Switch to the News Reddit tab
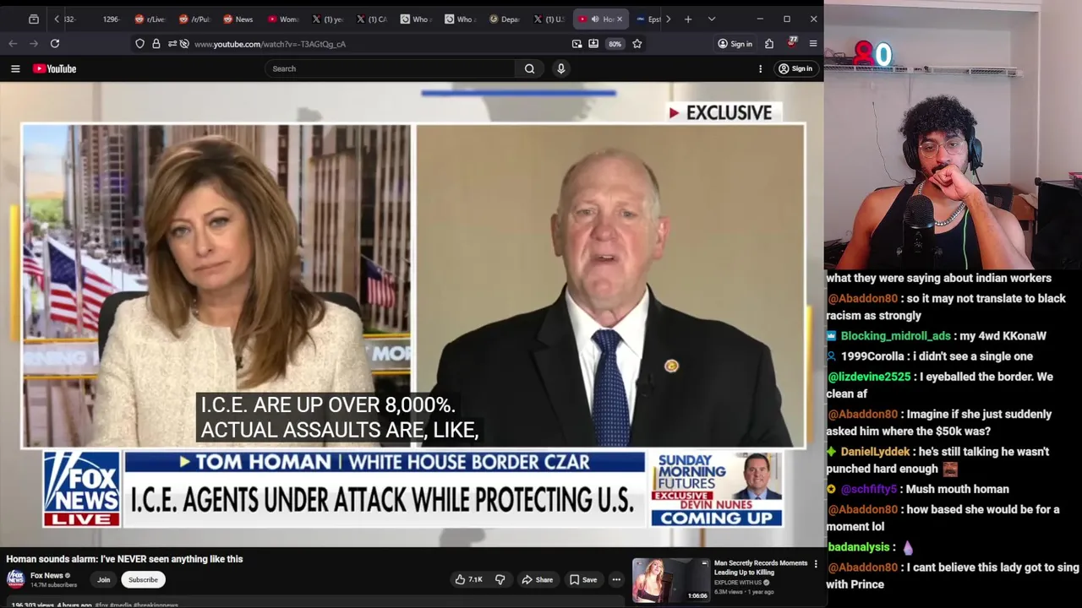The height and width of the screenshot is (608, 1082). [x=238, y=19]
